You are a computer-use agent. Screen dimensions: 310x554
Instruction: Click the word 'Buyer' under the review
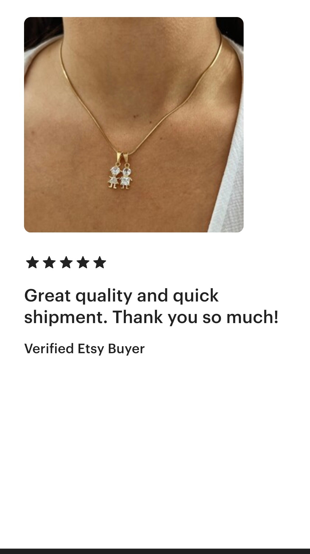(x=126, y=349)
